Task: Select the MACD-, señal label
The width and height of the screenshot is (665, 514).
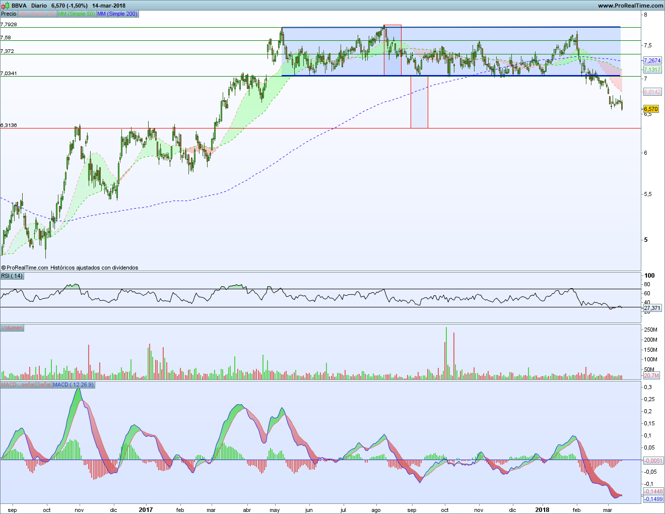Action: (18, 384)
